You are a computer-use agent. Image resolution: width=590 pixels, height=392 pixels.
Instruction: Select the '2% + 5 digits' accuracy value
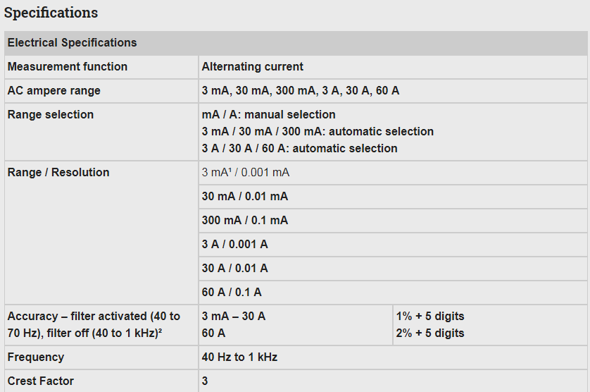430,333
